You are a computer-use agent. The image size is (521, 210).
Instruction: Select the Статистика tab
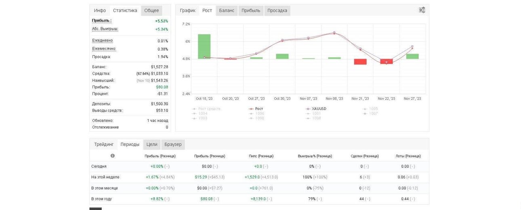tap(125, 10)
